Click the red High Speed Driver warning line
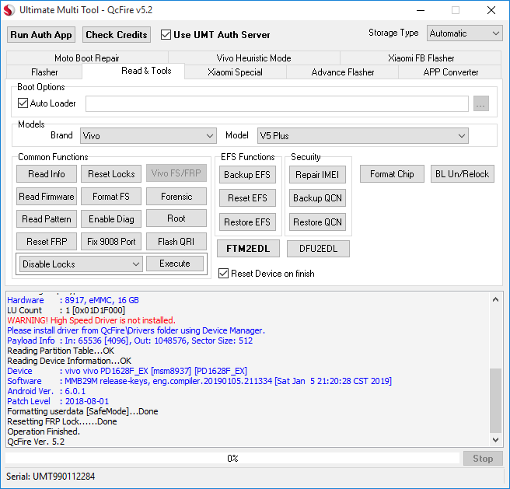The height and width of the screenshot is (489, 510). tap(92, 320)
